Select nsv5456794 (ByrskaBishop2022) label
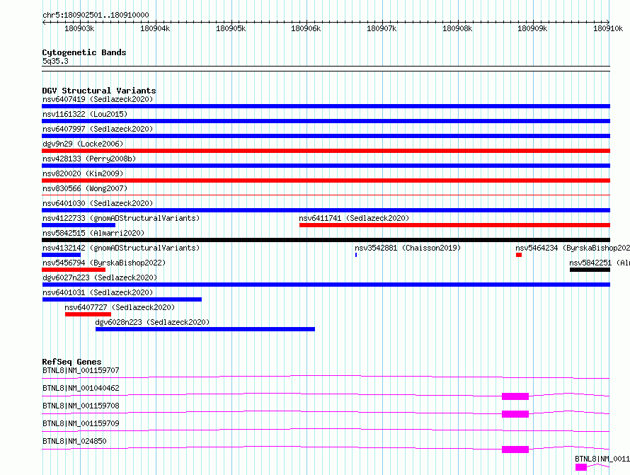 [x=104, y=263]
